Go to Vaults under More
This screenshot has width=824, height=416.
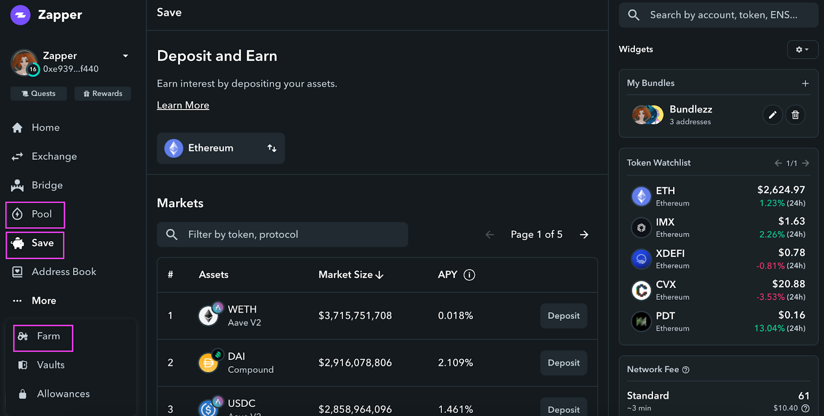[x=41, y=365]
